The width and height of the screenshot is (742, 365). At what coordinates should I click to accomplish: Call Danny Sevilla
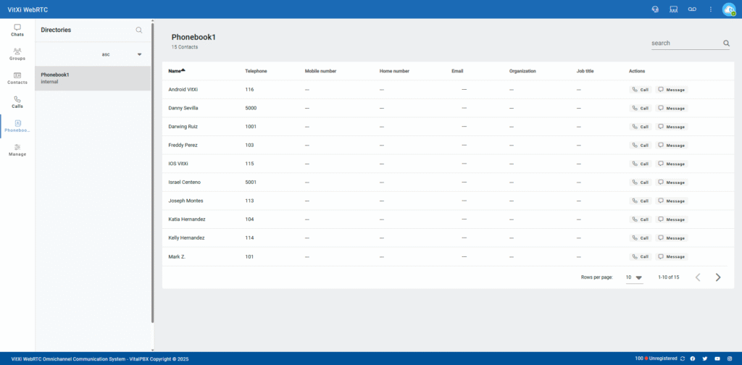[641, 108]
